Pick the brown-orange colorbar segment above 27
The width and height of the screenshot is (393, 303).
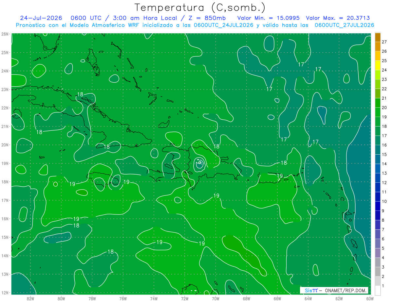pyautogui.click(x=378, y=37)
